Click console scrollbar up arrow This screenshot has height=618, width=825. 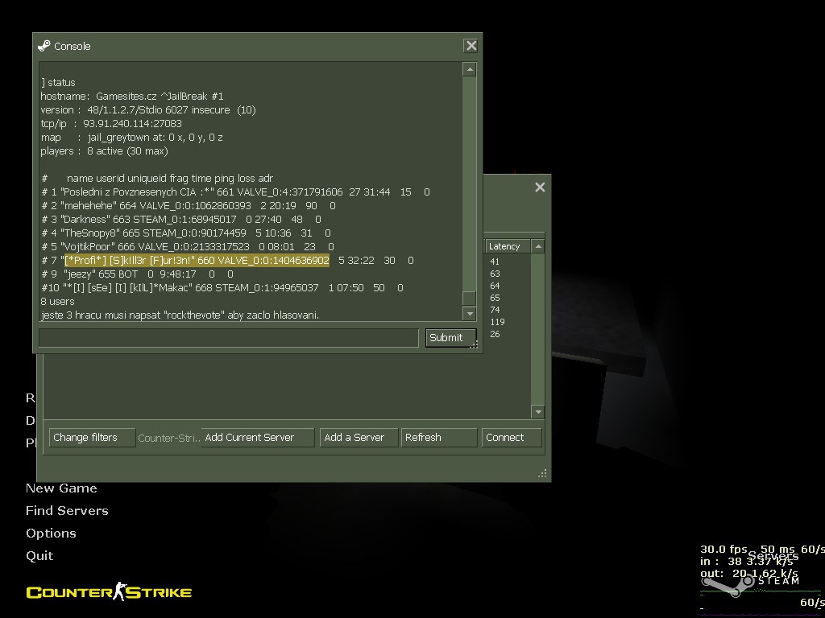(470, 69)
